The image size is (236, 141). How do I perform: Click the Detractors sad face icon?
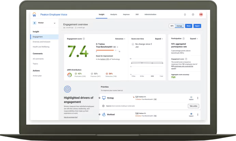tap(107, 74)
